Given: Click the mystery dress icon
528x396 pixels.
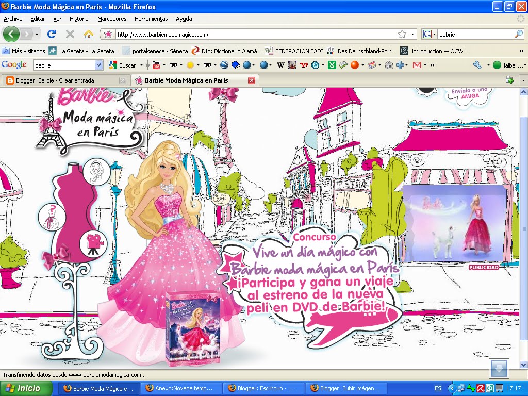Looking at the screenshot, I should 52,217.
